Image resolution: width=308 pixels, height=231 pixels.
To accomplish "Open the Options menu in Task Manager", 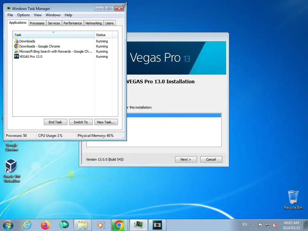I will (x=23, y=15).
